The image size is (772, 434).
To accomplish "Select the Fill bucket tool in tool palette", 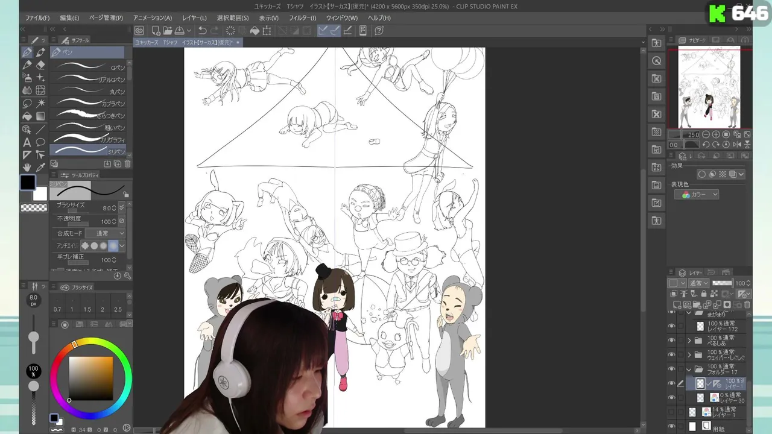I will [x=27, y=116].
